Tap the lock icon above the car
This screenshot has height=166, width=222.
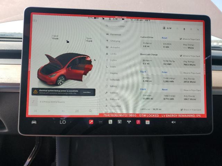(x=68, y=41)
